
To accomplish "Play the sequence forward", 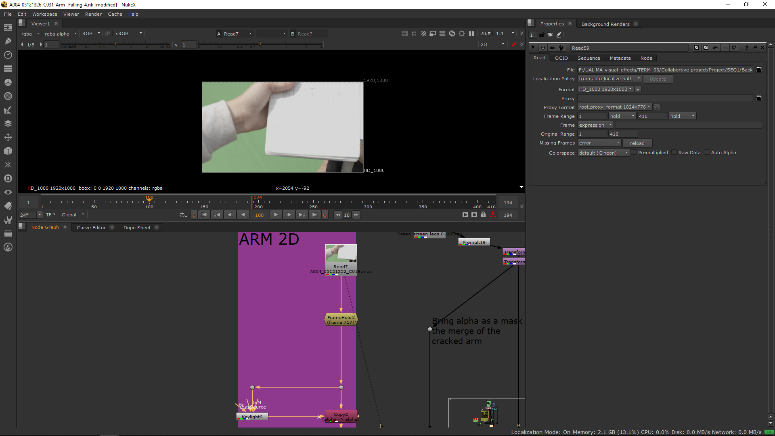I will (276, 215).
